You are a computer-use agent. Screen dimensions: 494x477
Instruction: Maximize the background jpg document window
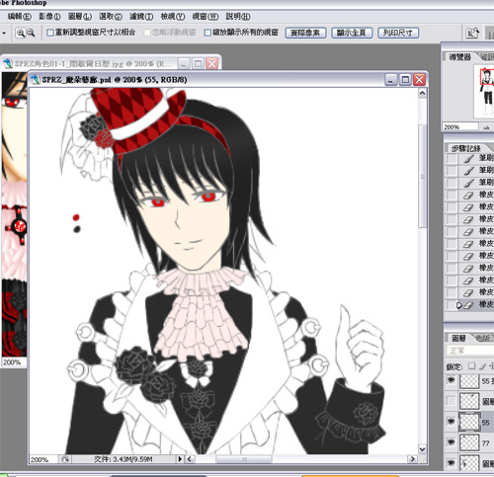(x=198, y=63)
